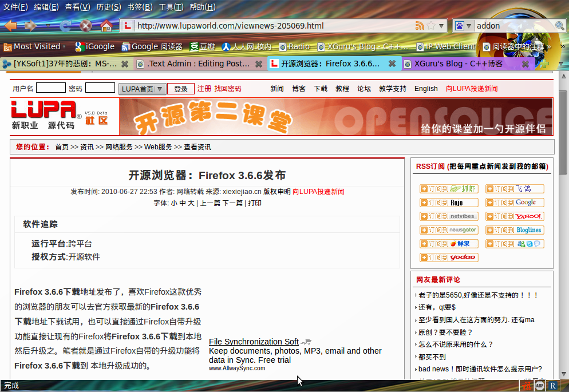Screen dimensions: 569x392
Task: Click the 注册 link
Action: point(204,89)
